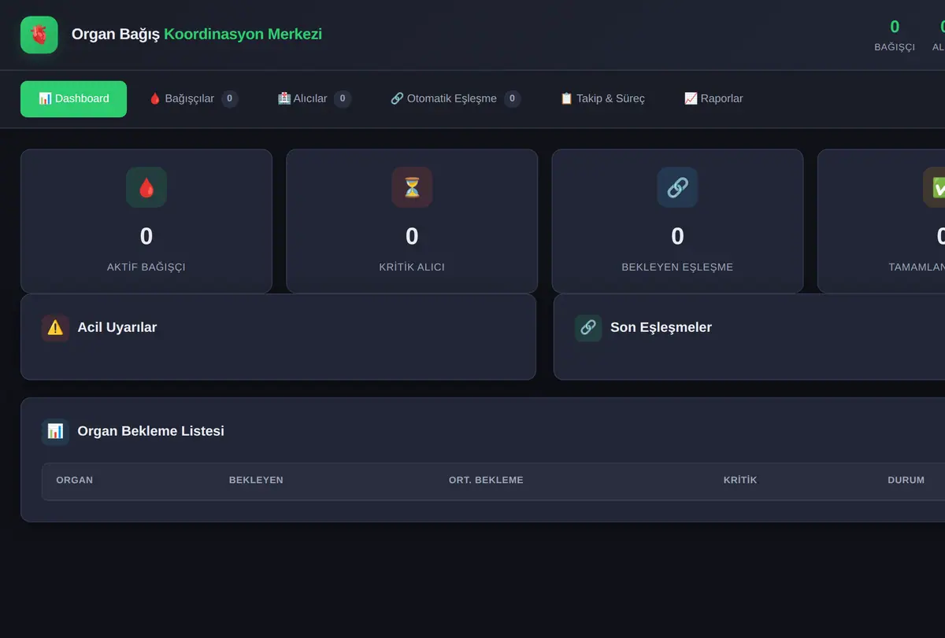Go to the Otomatik Eşleşme tab
Viewport: 945px width, 638px height.
[455, 99]
